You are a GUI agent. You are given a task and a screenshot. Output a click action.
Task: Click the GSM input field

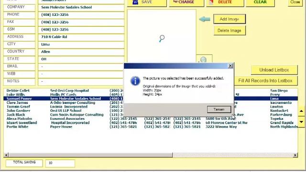tap(81, 30)
